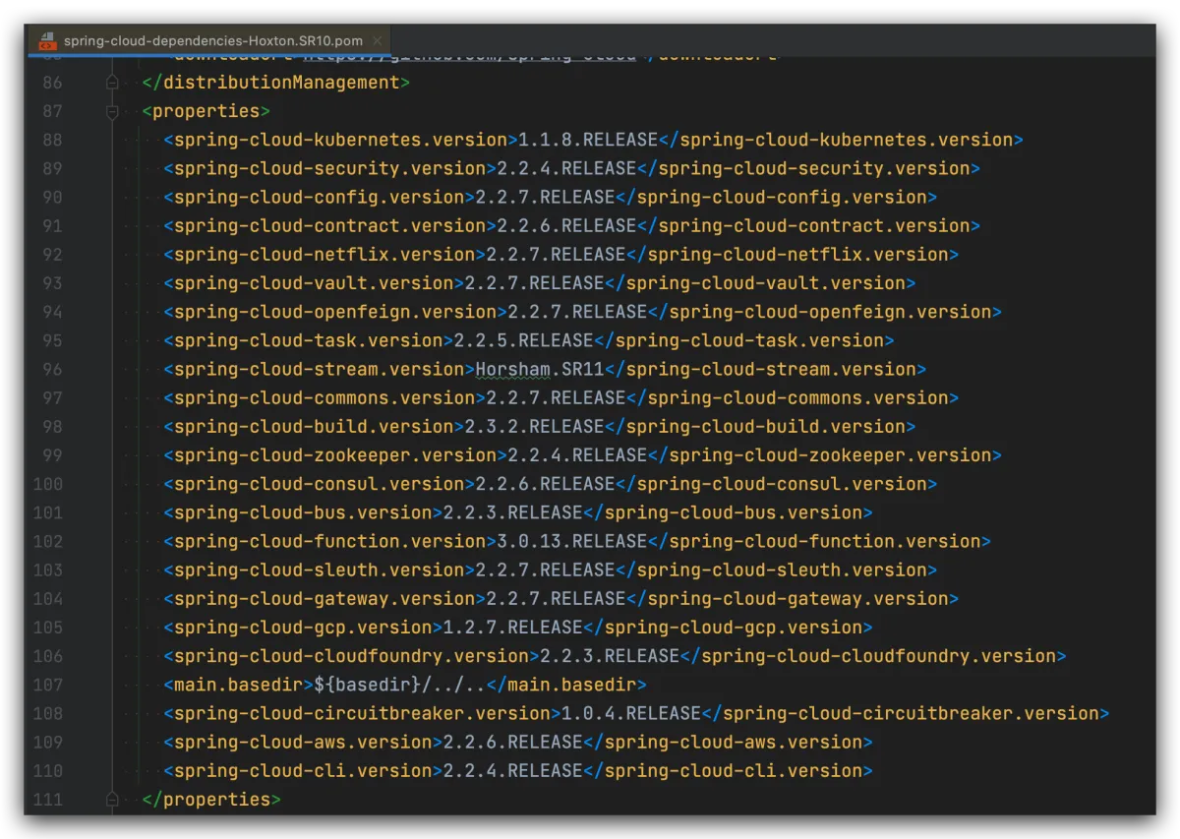Close the spring-cloud-dependencies-Hoxton.SR10.pom tab
1180x839 pixels.
coord(378,41)
